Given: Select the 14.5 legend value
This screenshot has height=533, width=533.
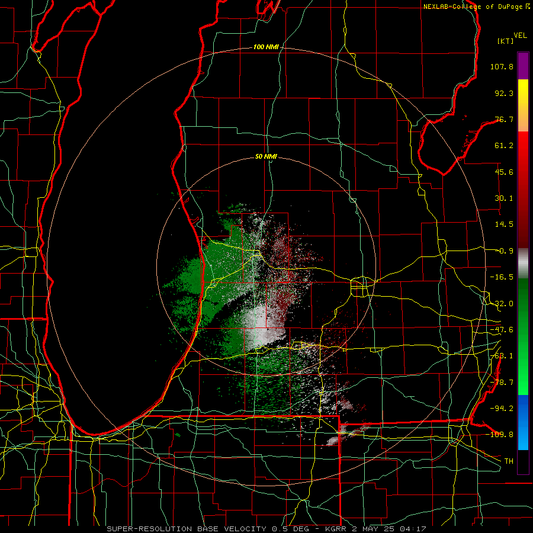Looking at the screenshot, I should tap(504, 224).
